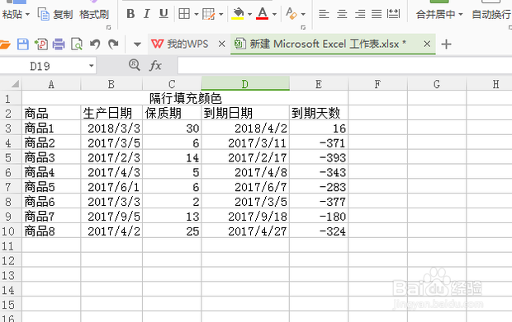Click the header cell 保质期
Screen dimensions: 512x322
[172, 113]
